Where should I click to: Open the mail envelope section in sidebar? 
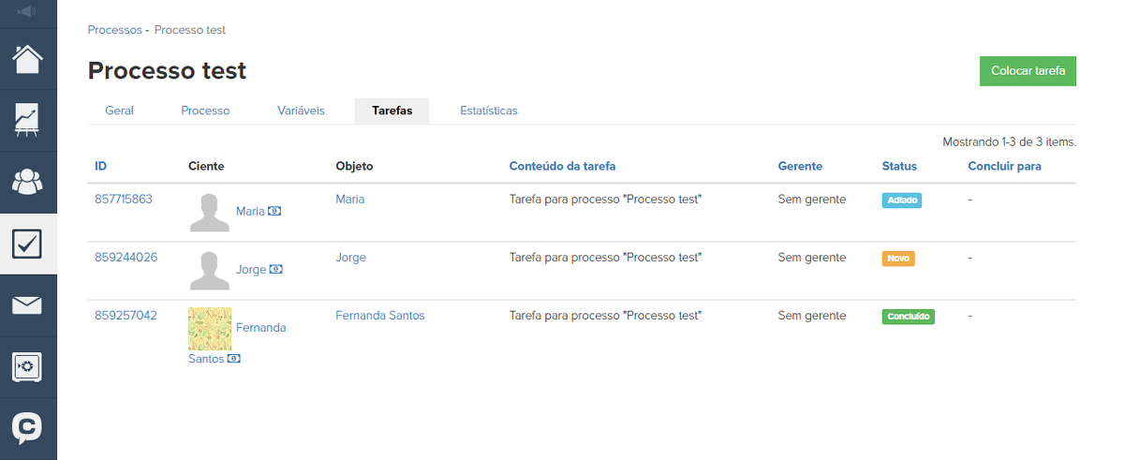click(x=27, y=304)
